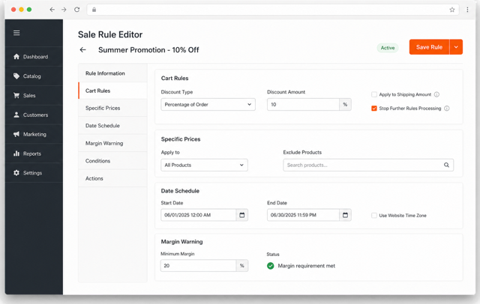
Task: Reload the page with refresh icon
Action: coord(76,10)
